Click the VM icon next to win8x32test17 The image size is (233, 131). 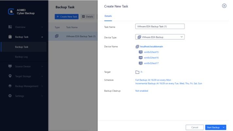coord(141,63)
